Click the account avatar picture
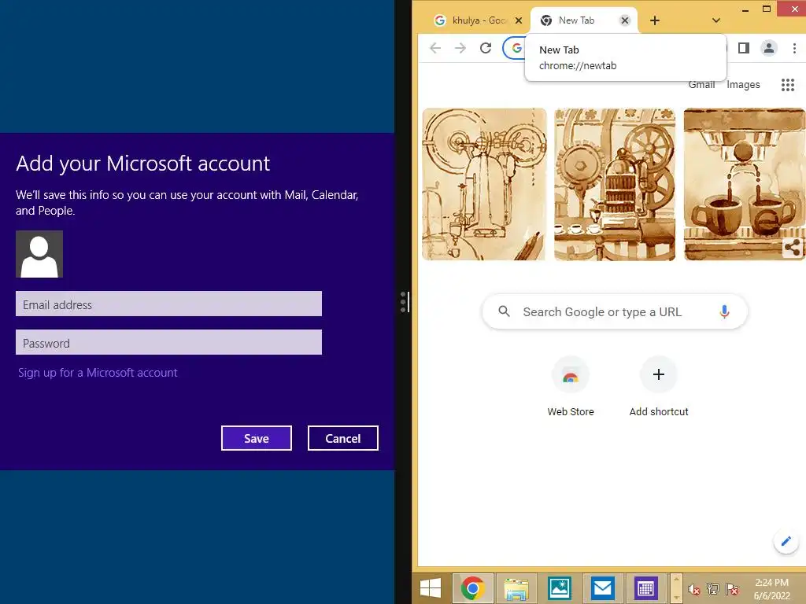The height and width of the screenshot is (604, 806). pos(39,254)
